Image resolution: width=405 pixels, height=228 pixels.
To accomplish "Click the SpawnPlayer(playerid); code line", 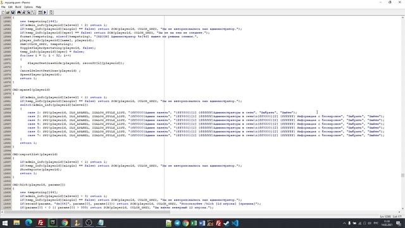I will pyautogui.click(x=40, y=75).
